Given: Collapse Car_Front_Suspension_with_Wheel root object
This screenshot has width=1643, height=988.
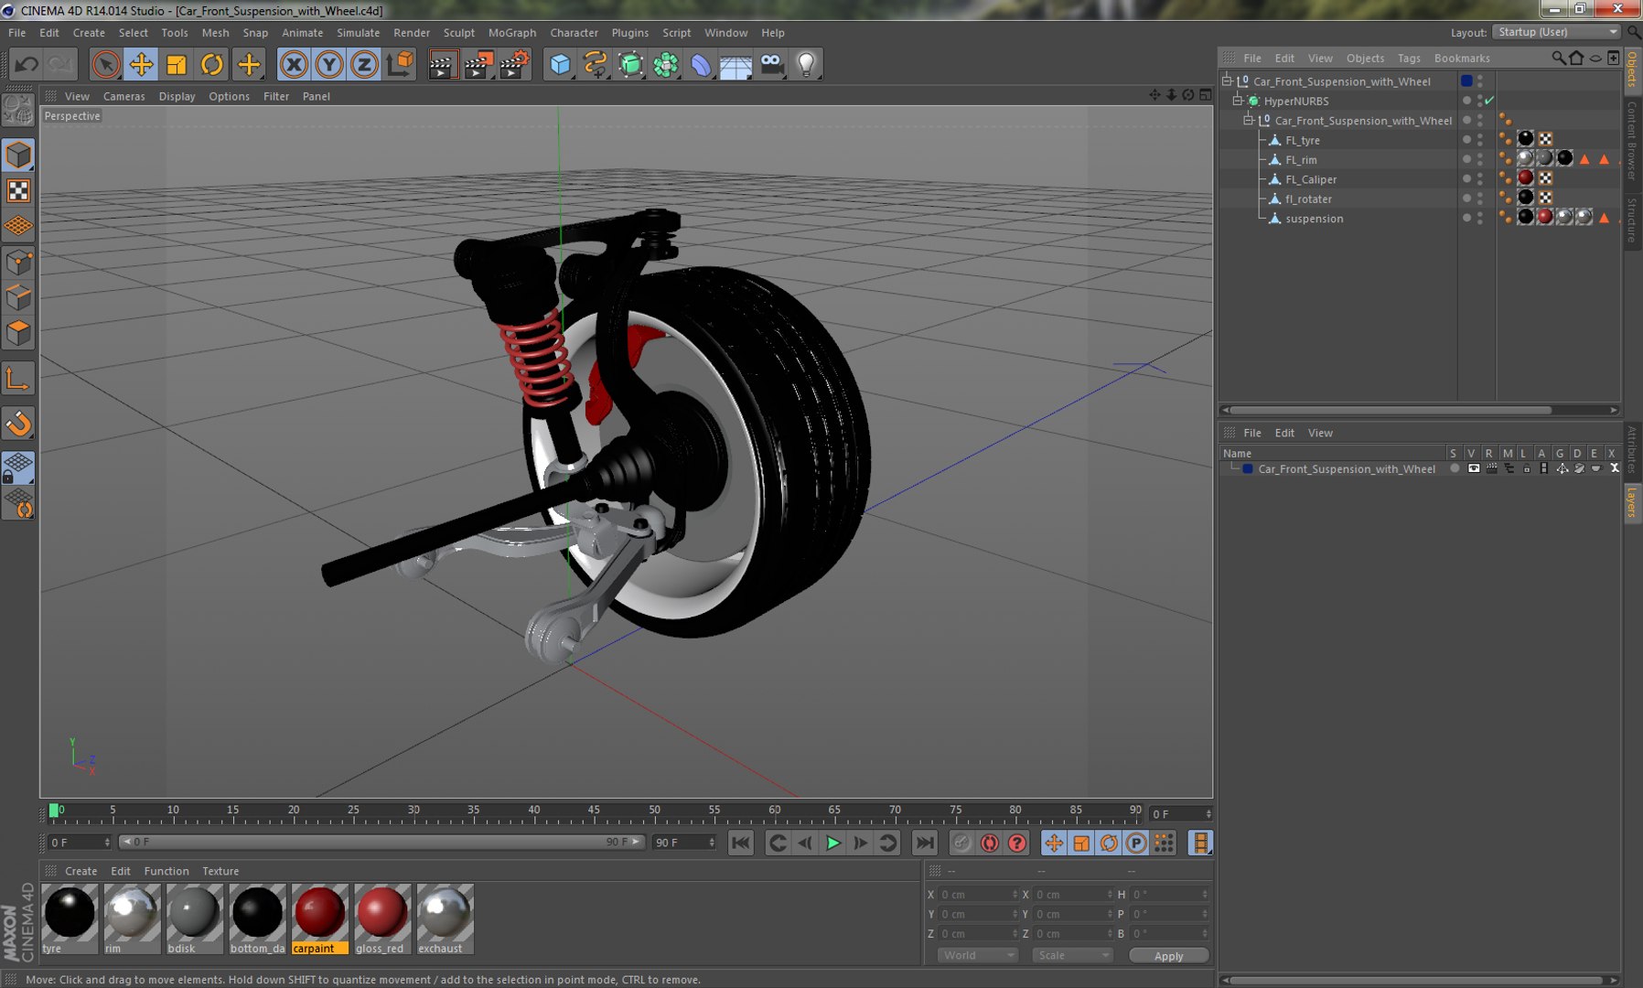Looking at the screenshot, I should point(1227,81).
